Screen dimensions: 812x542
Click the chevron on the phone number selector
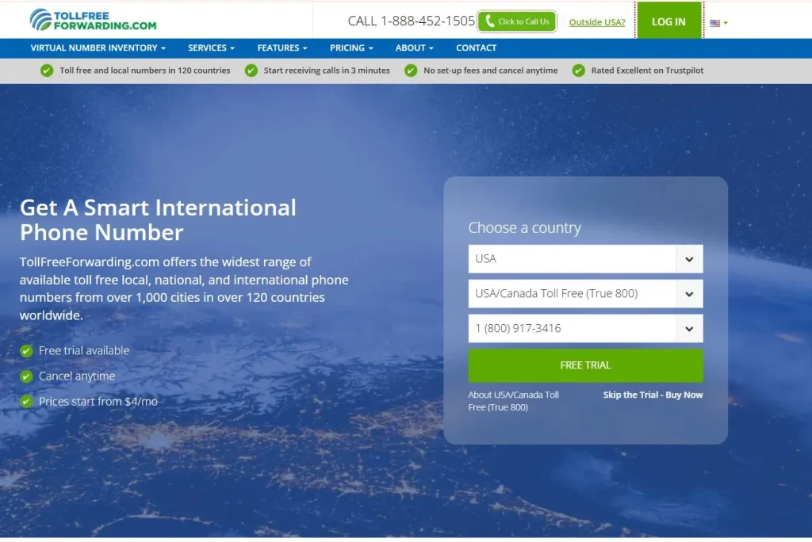click(x=689, y=328)
